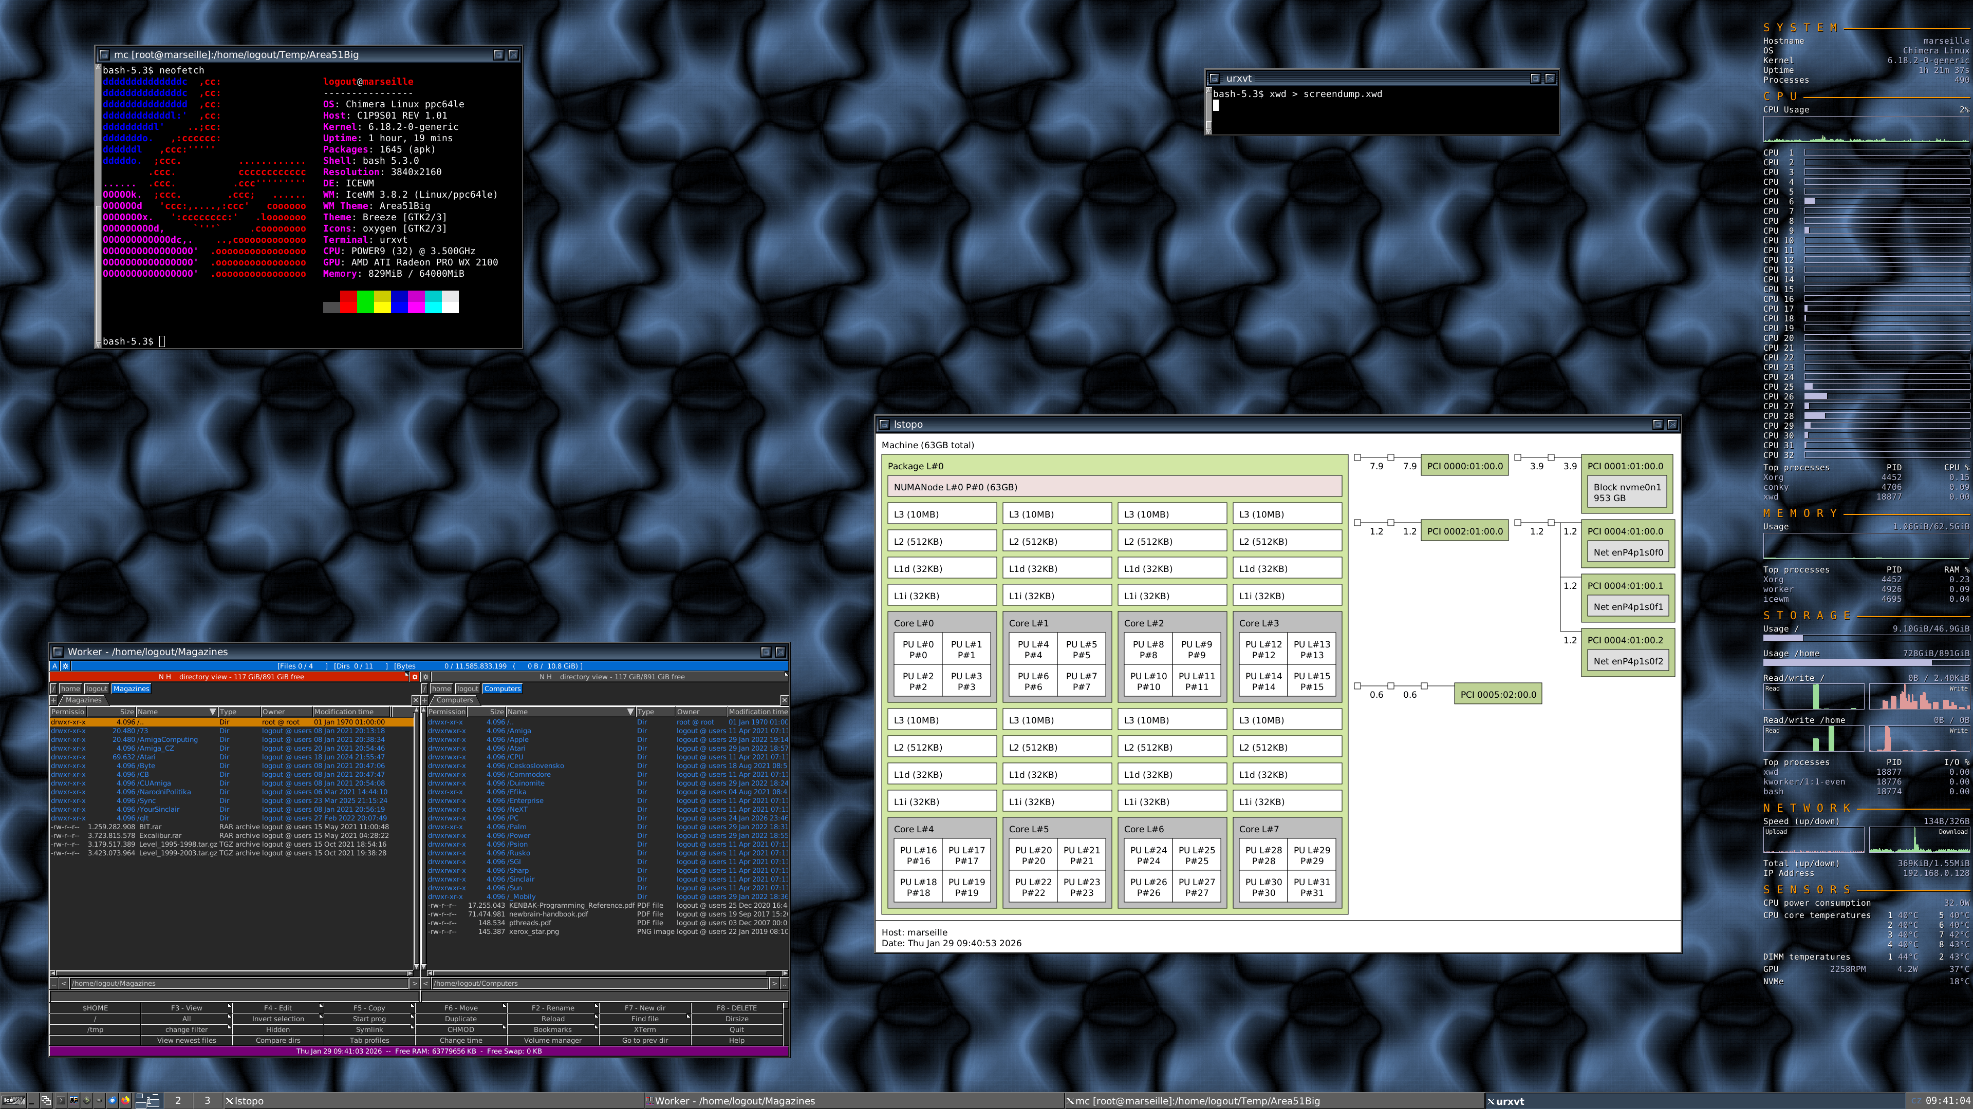
Task: Open lstopo window menu icon
Action: pyautogui.click(x=884, y=425)
